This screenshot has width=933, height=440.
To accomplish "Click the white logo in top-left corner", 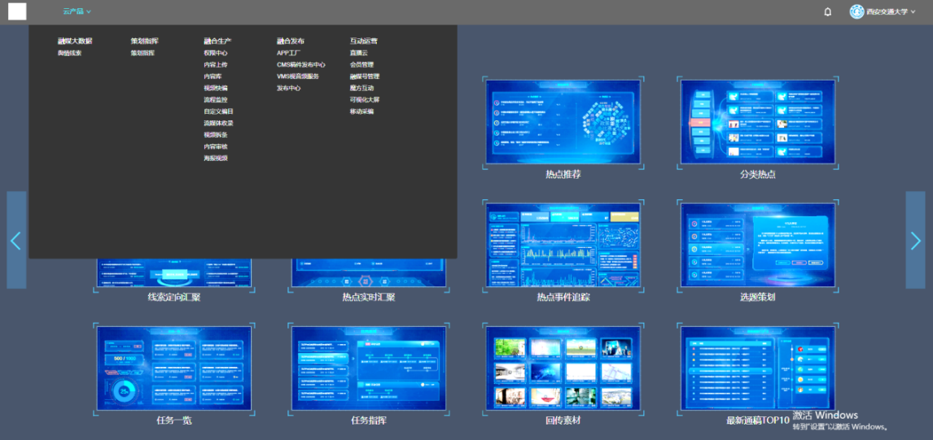I will click(17, 11).
